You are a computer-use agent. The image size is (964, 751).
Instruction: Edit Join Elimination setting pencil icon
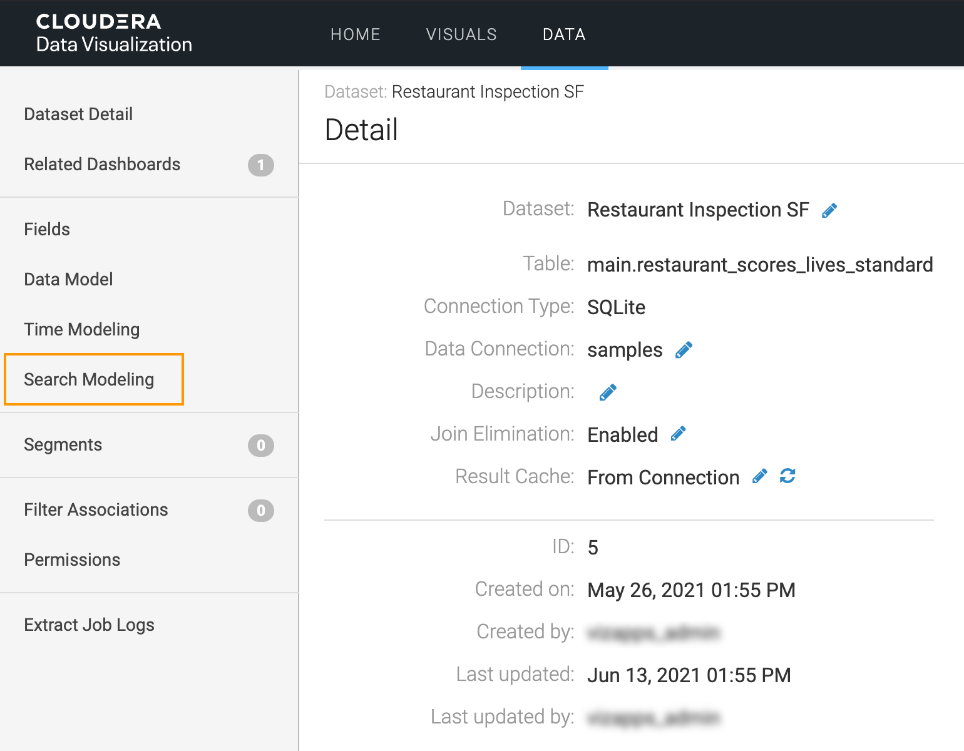(x=678, y=434)
